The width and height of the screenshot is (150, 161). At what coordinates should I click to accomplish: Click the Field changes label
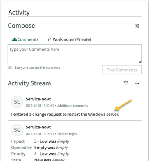click(67, 134)
